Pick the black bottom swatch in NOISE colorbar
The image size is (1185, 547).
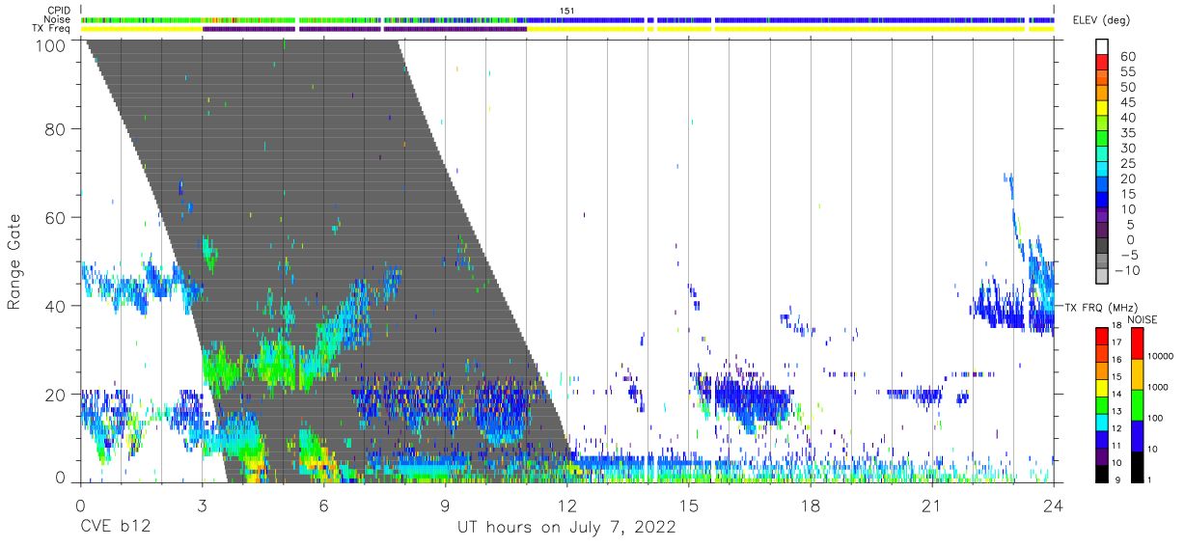tap(1137, 467)
